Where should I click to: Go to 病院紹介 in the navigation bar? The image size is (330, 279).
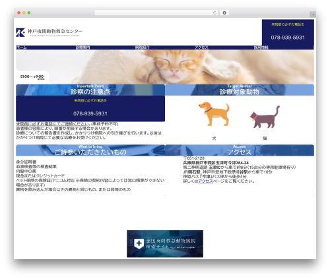tap(142, 47)
